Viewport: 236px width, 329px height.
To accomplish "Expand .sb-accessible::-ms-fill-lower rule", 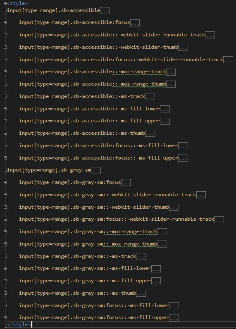I will (5, 109).
